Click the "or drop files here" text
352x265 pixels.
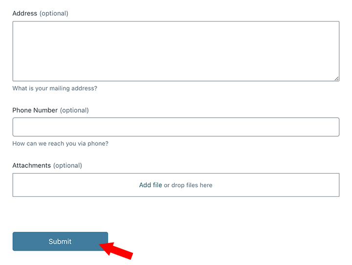[x=188, y=185]
